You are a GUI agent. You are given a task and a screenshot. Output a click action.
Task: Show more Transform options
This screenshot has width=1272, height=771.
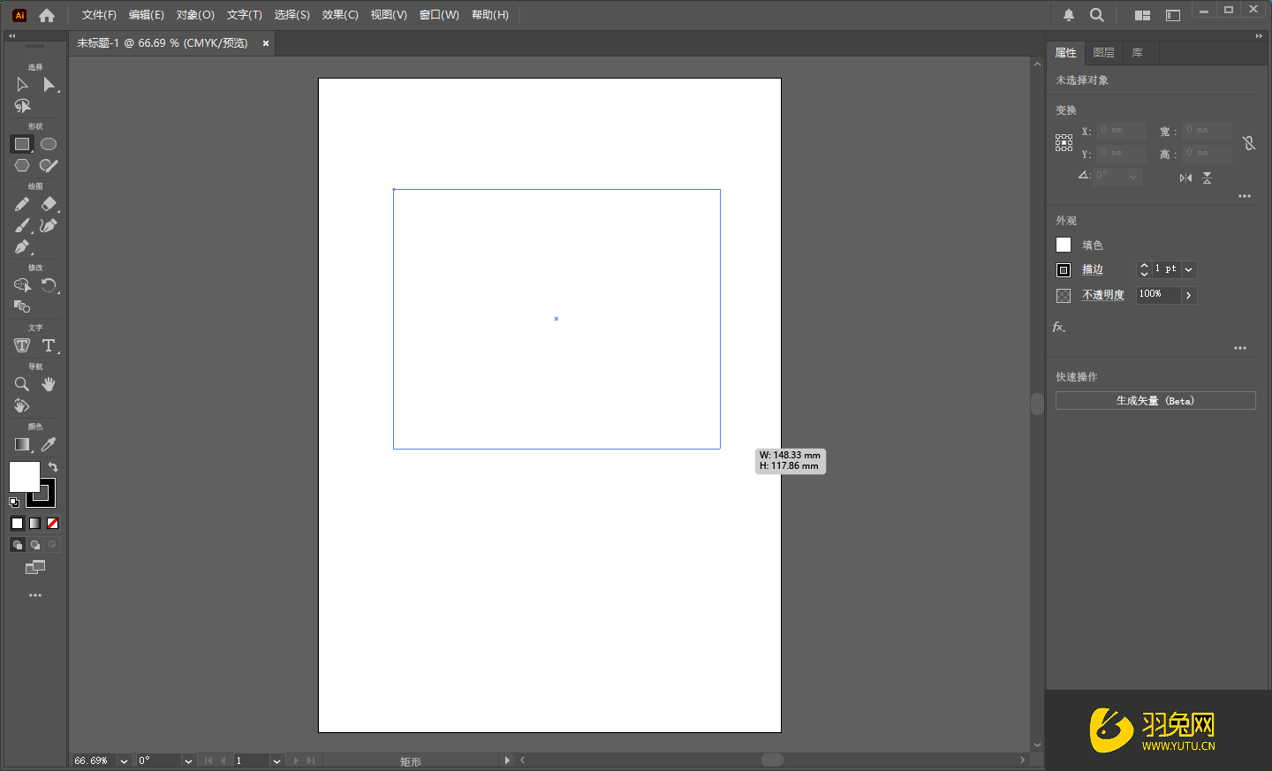click(x=1245, y=196)
